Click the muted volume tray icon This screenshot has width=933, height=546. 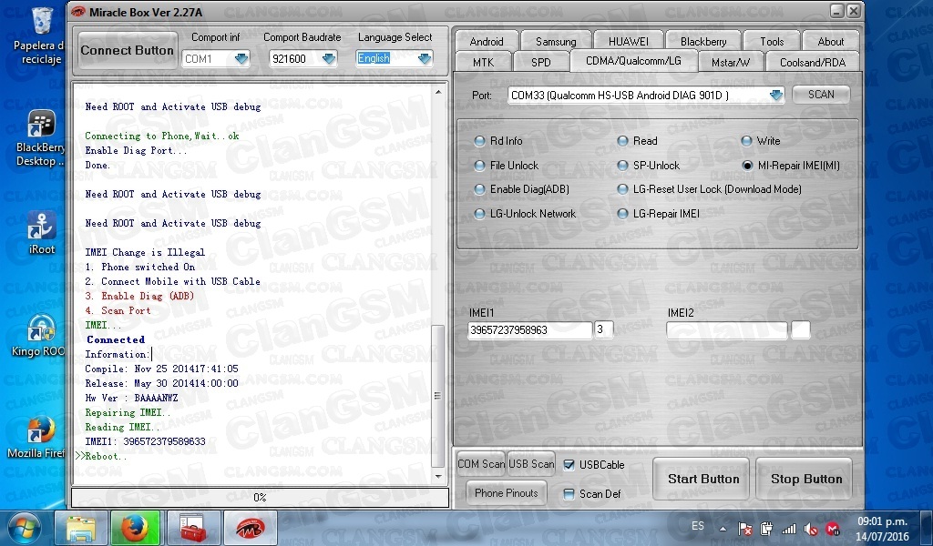pyautogui.click(x=810, y=528)
